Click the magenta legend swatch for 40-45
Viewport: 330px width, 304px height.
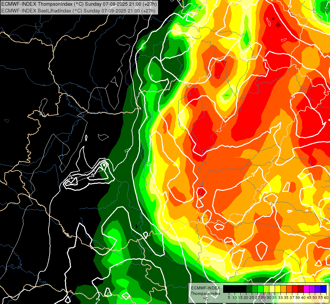point(306,289)
